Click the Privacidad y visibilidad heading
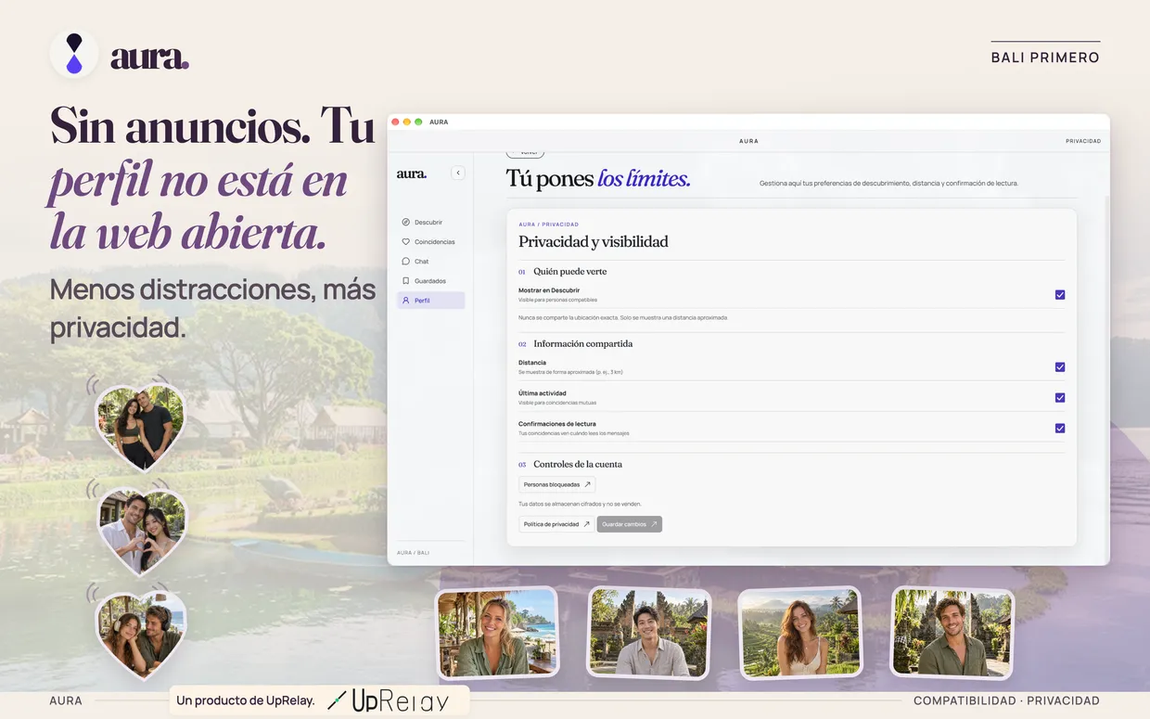Viewport: 1150px width, 719px height. coord(594,242)
